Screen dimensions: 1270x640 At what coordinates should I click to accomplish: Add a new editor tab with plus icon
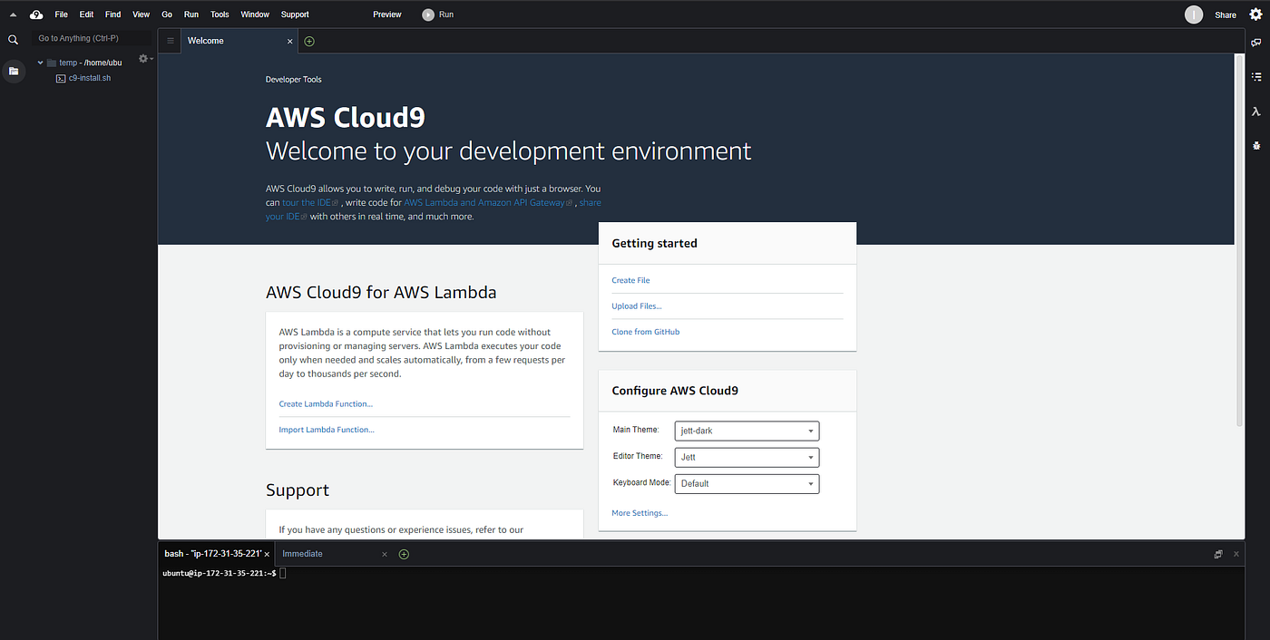[x=309, y=41]
